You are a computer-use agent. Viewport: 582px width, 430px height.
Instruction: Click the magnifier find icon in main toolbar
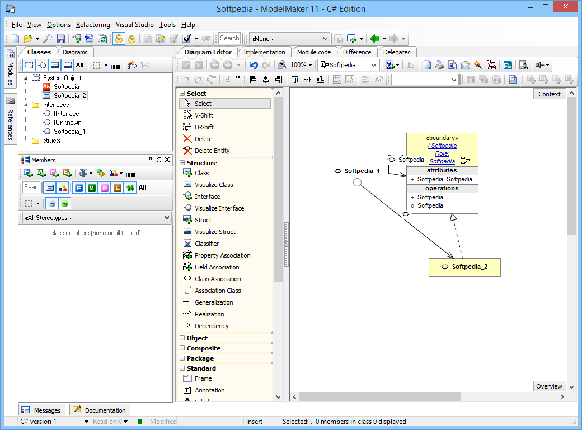[48, 39]
